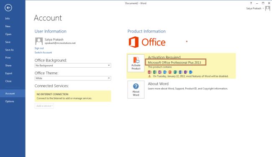The image size is (272, 157).
Task: Select Account in the sidebar
Action: pyautogui.click(x=13, y=94)
